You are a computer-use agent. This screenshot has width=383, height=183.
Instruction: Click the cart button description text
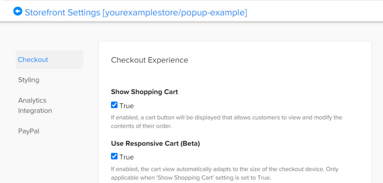point(226,122)
